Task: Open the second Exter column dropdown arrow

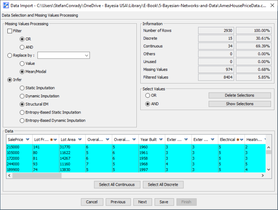Action: coord(212,140)
